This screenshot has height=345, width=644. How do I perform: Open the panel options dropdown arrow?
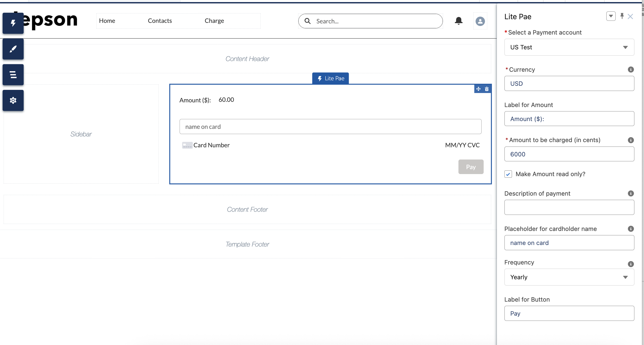[611, 16]
